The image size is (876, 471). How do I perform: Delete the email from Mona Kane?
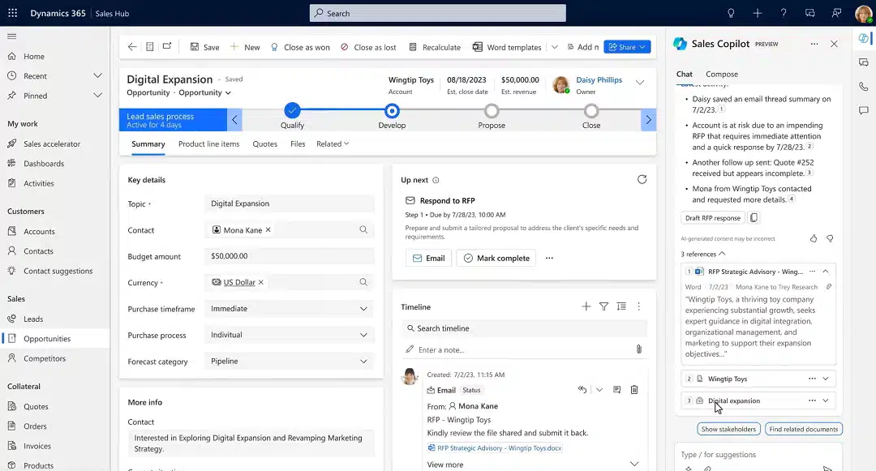634,389
